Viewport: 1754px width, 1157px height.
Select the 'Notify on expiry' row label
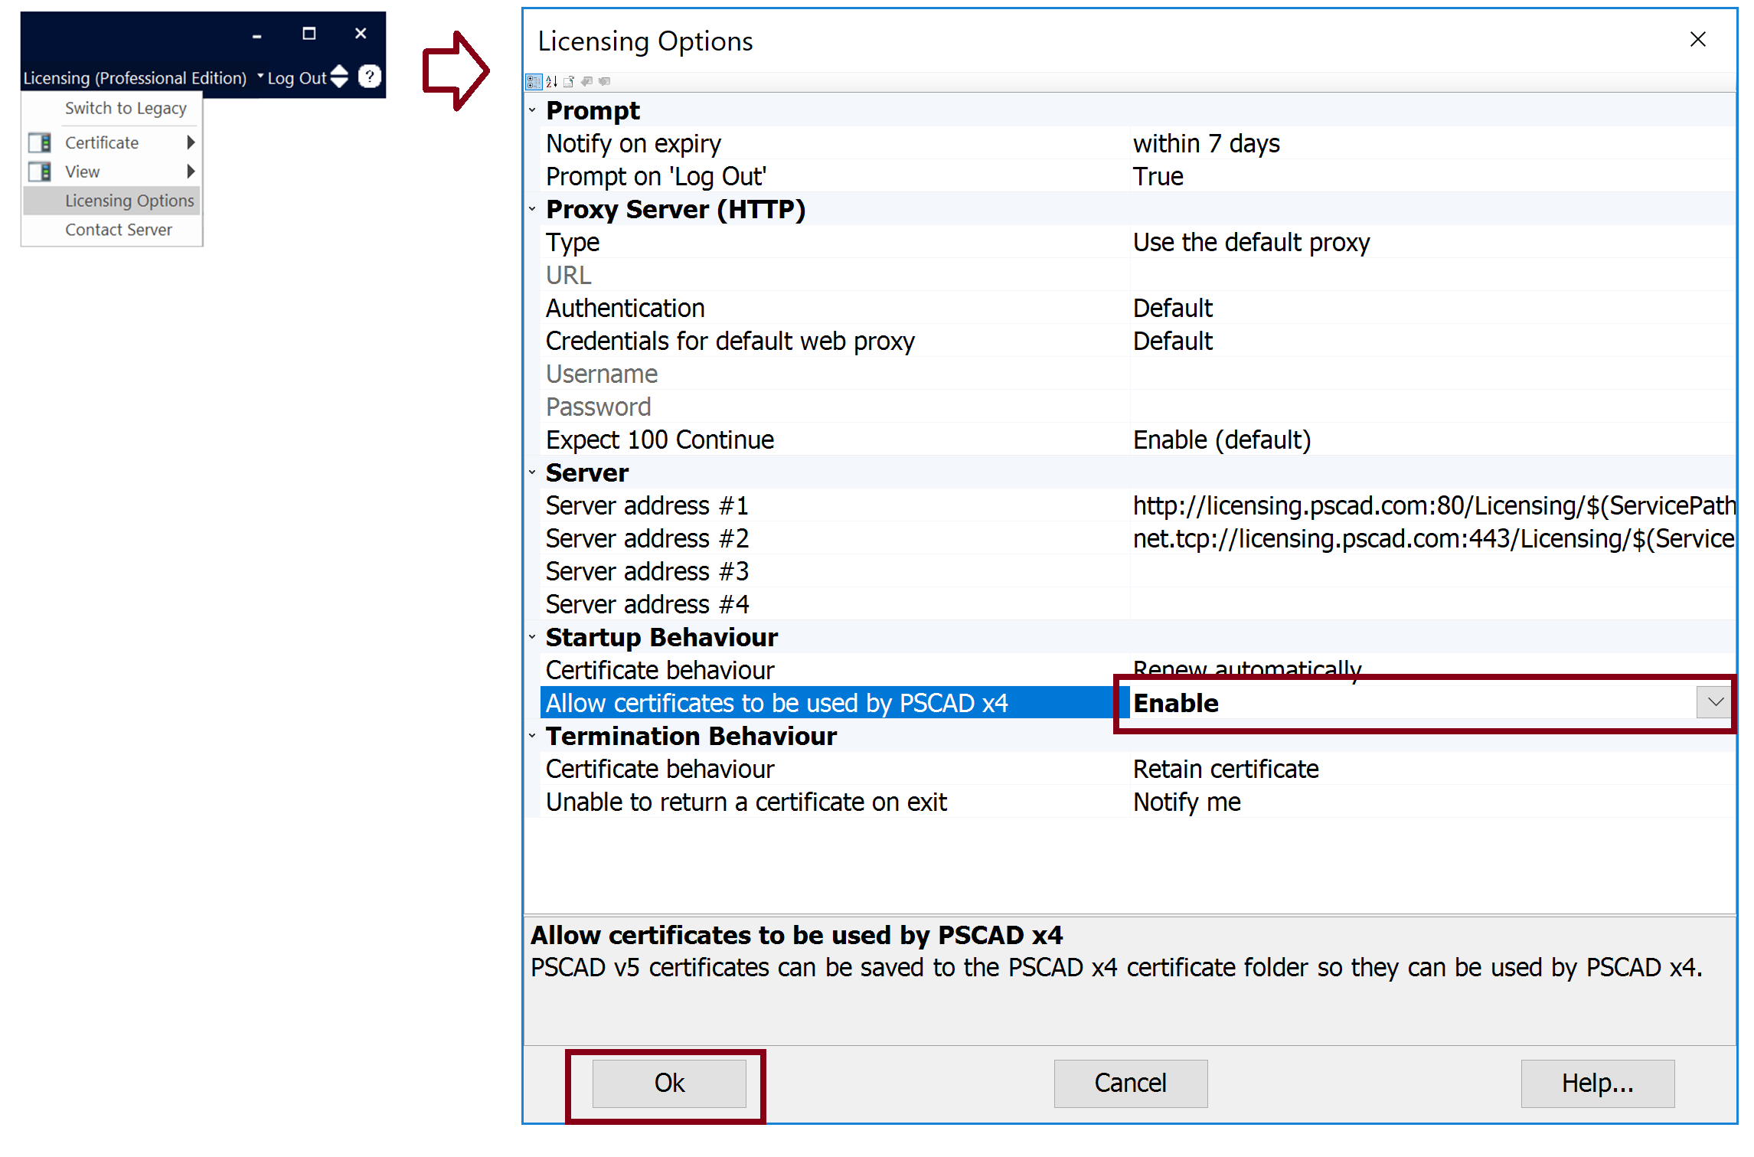[x=633, y=143]
